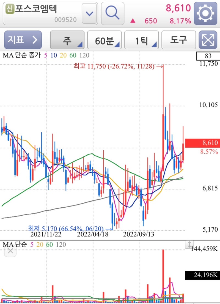The width and height of the screenshot is (220, 304).
Task: Select volume MA 20 legend
Action: [40, 245]
